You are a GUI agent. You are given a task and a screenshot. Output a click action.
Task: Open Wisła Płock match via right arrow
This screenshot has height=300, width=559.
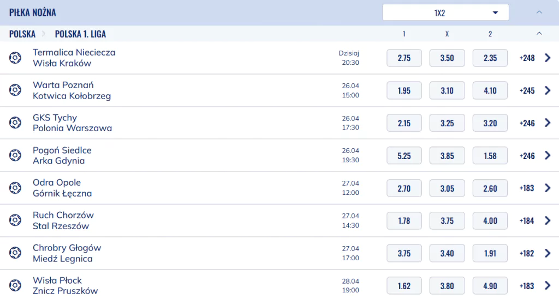(x=548, y=285)
